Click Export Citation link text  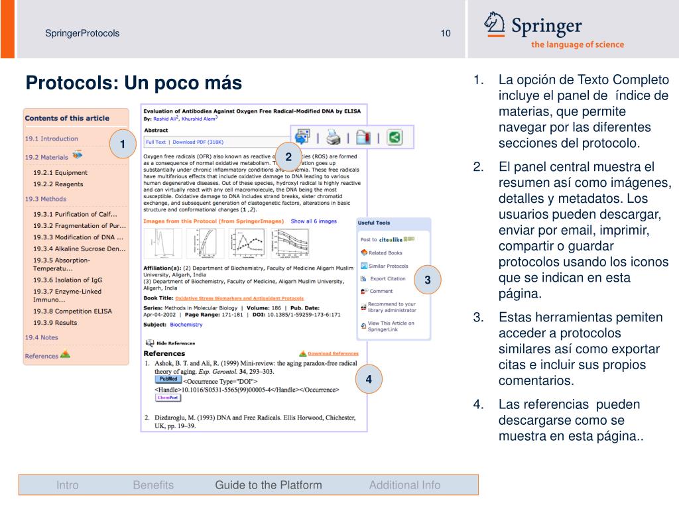coord(388,279)
